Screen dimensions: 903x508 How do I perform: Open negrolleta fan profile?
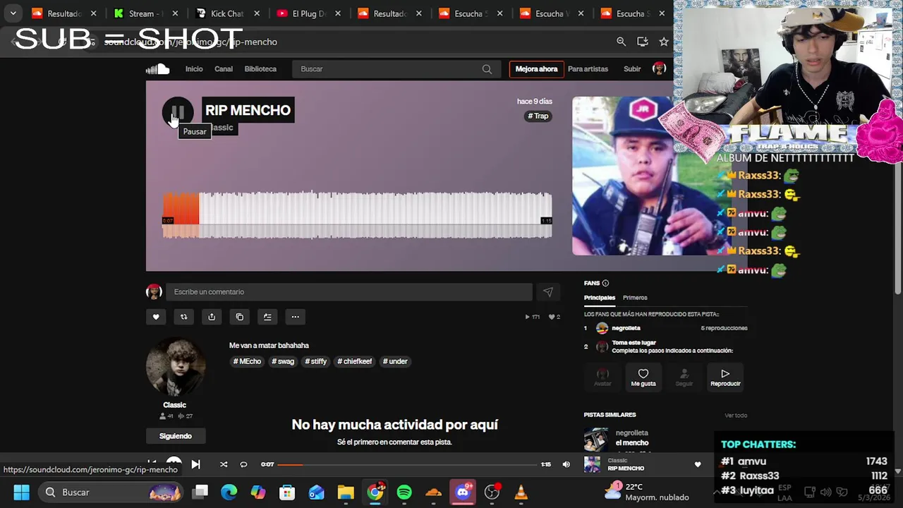(626, 328)
